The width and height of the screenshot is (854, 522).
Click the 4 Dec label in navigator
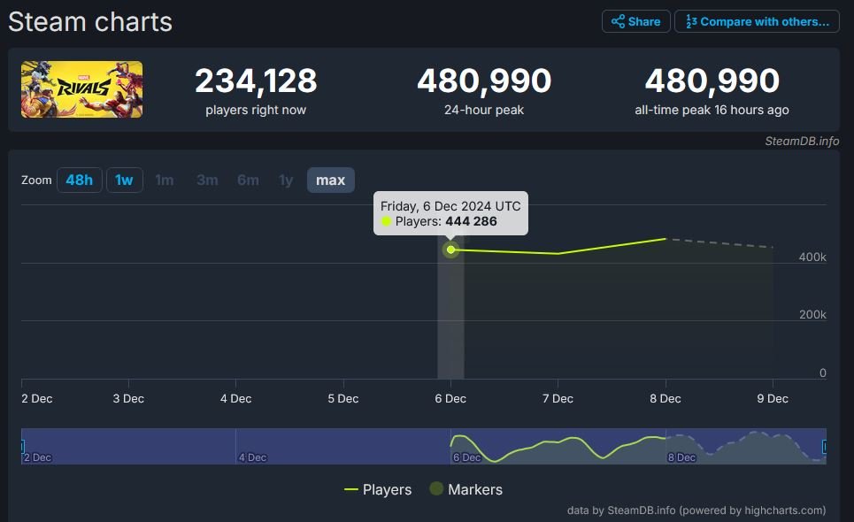pos(253,457)
